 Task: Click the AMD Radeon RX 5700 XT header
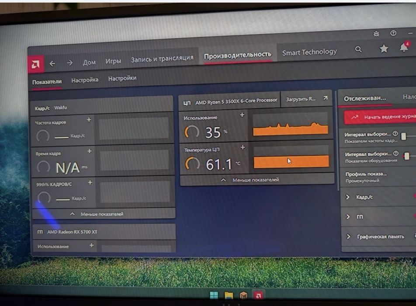104,232
